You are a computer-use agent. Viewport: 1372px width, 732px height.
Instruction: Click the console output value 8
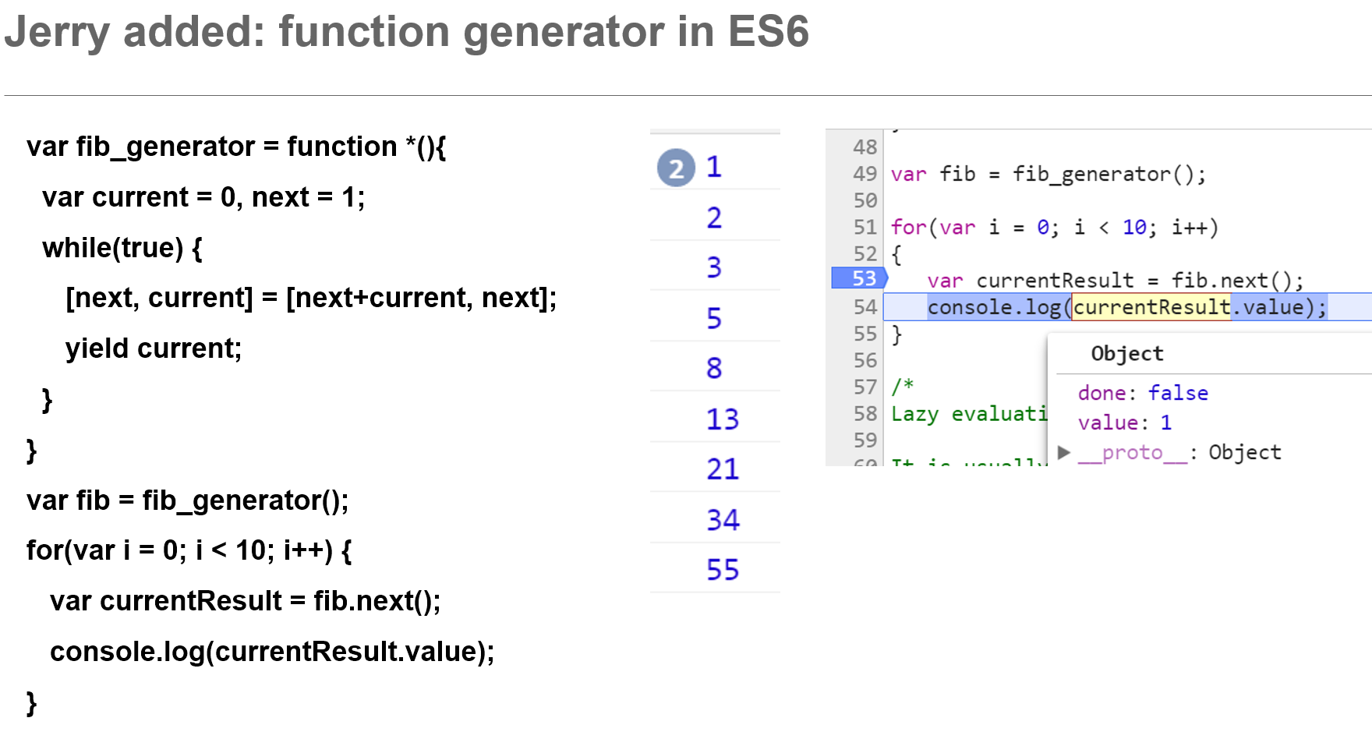click(714, 368)
